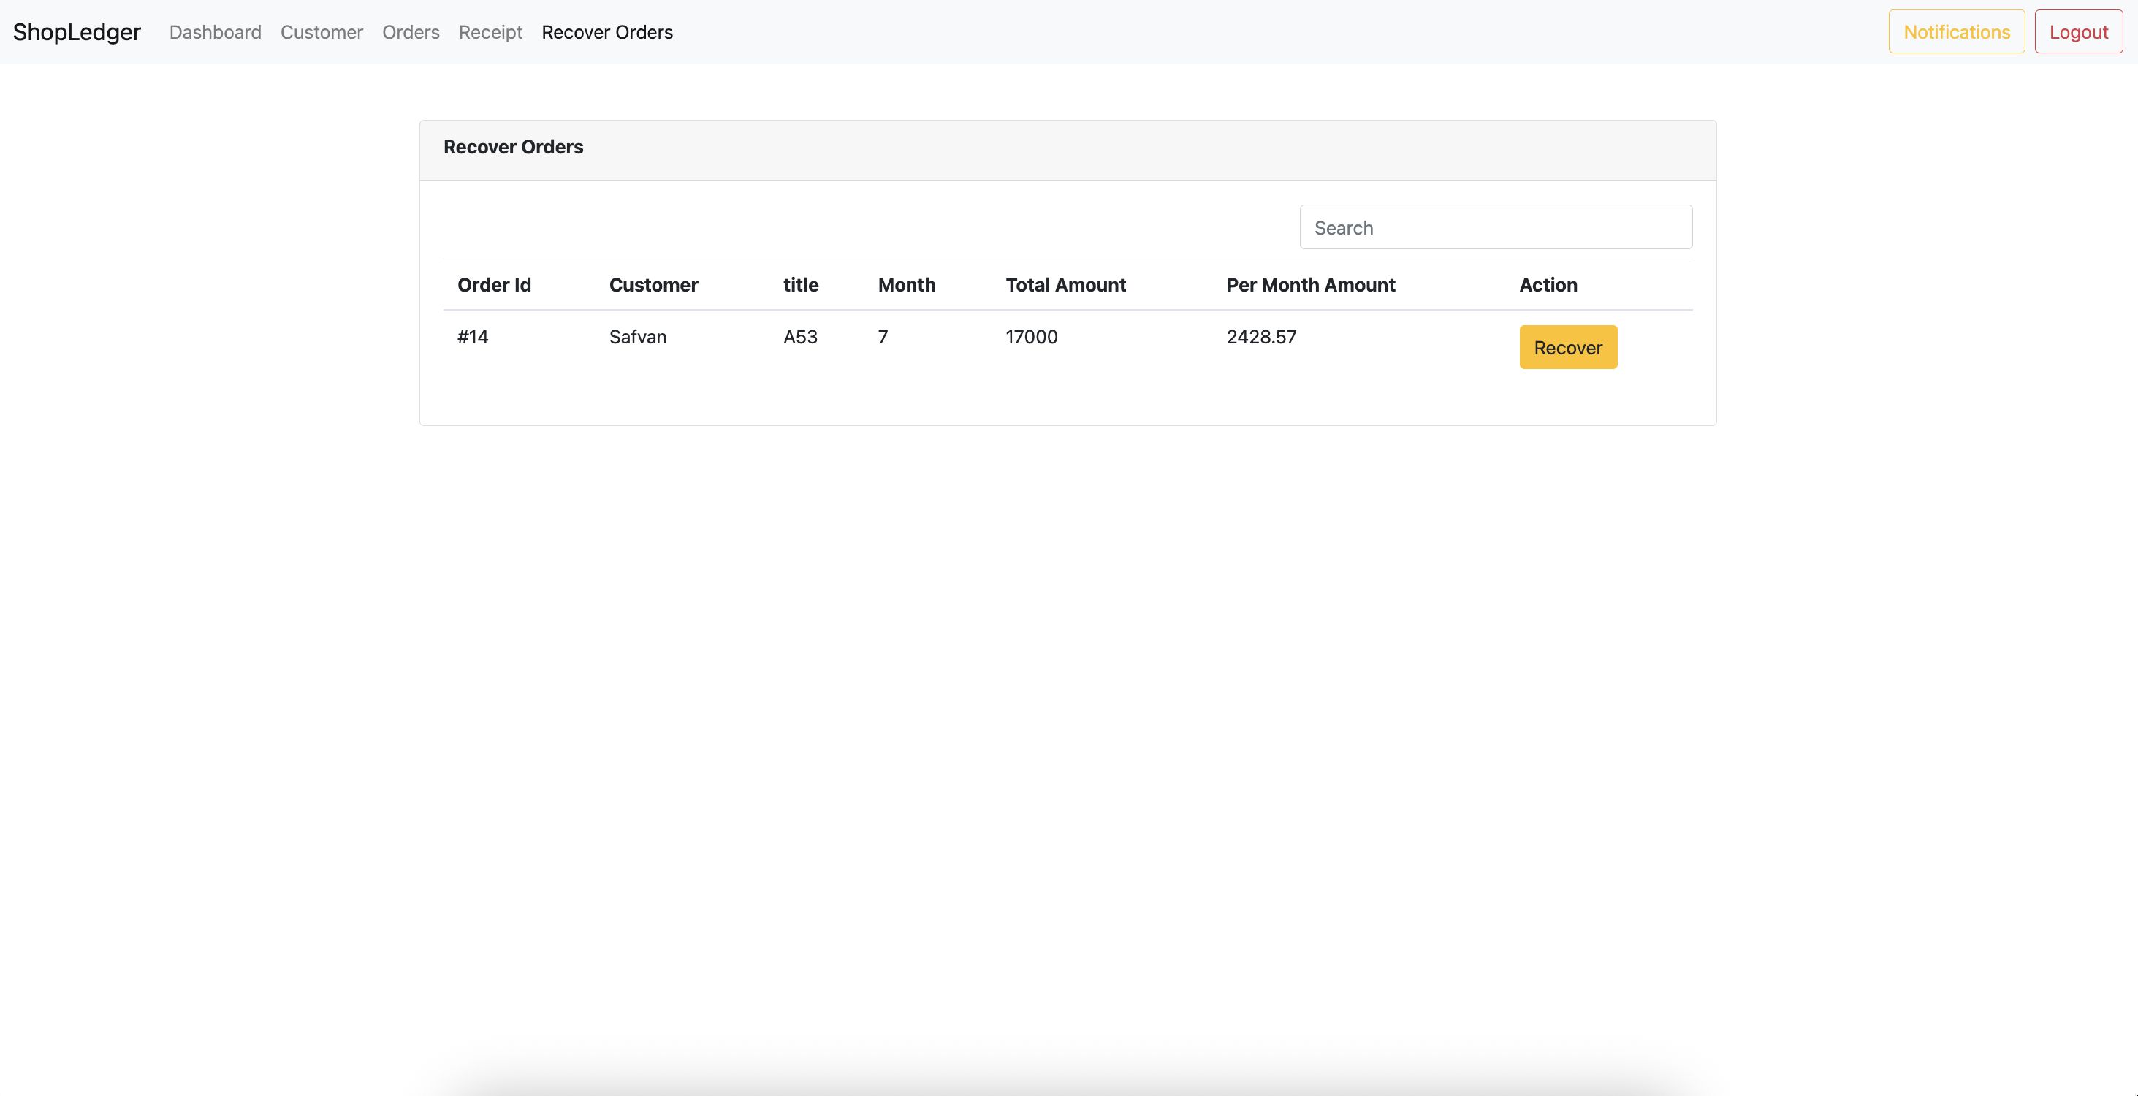This screenshot has height=1096, width=2138.
Task: Click the Per Month Amount header
Action: (x=1311, y=284)
